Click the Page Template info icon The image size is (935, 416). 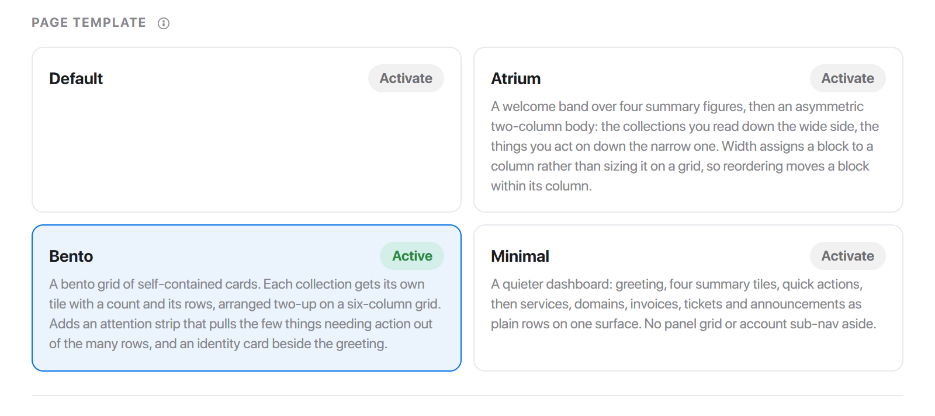(164, 23)
